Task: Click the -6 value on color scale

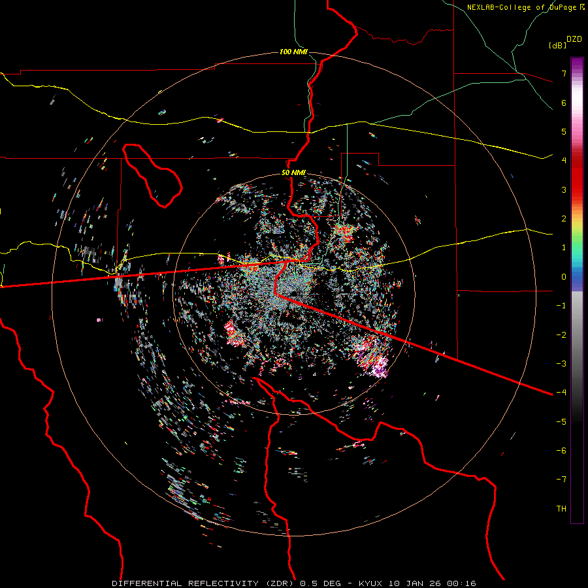Action: 561,450
